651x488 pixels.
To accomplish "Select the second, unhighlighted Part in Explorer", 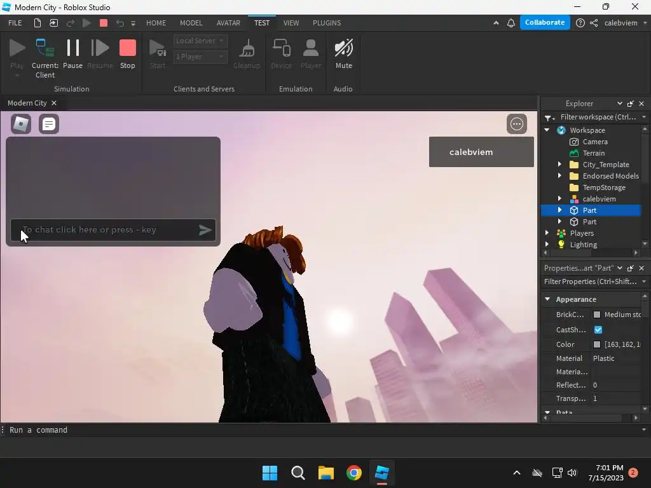I will [589, 222].
